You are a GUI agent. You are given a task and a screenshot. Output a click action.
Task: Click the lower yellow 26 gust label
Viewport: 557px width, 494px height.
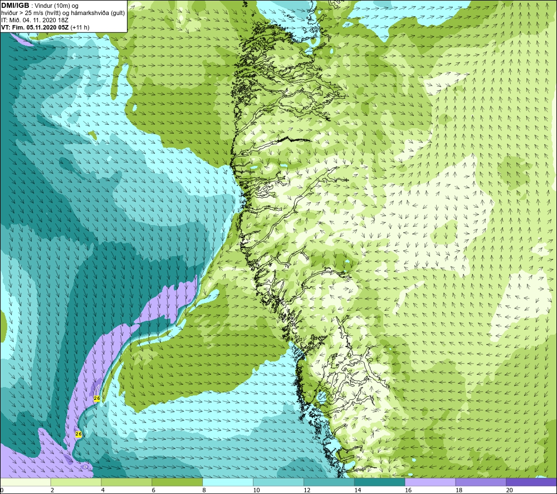[79, 434]
